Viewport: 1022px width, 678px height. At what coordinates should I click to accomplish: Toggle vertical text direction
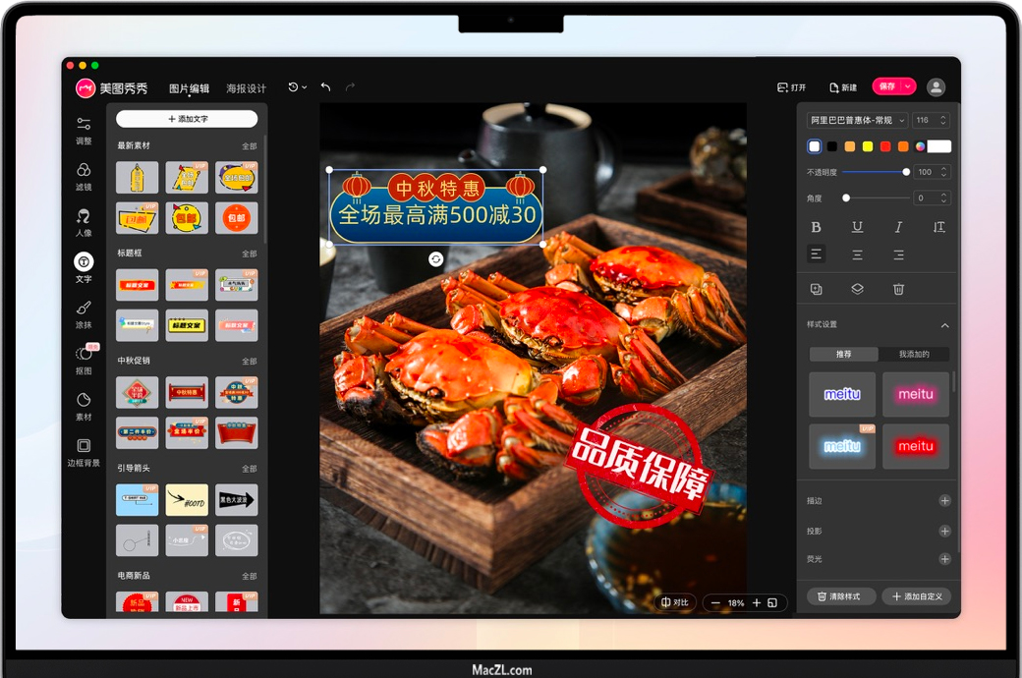[939, 227]
